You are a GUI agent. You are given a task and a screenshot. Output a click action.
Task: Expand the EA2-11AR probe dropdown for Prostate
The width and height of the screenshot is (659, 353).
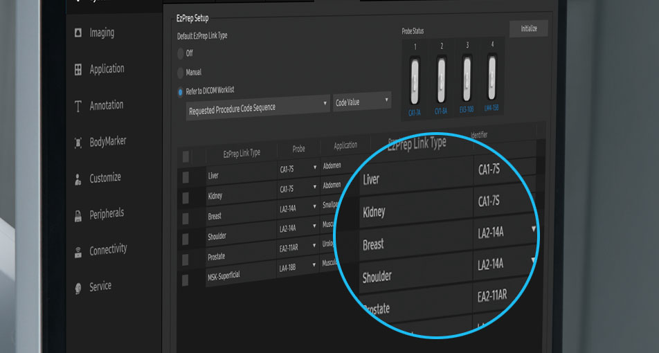point(314,246)
